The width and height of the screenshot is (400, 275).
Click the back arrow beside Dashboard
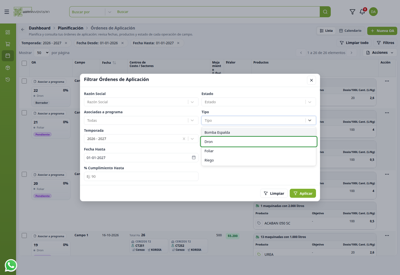23,29
